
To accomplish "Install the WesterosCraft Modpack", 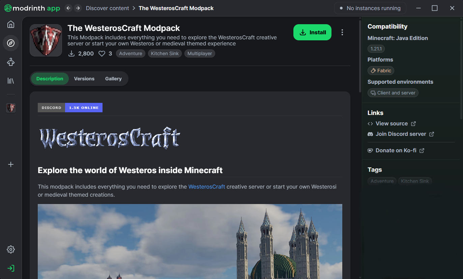I will click(312, 32).
